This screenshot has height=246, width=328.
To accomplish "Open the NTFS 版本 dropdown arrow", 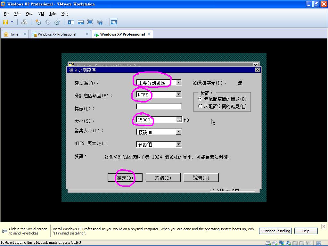I will click(178, 144).
